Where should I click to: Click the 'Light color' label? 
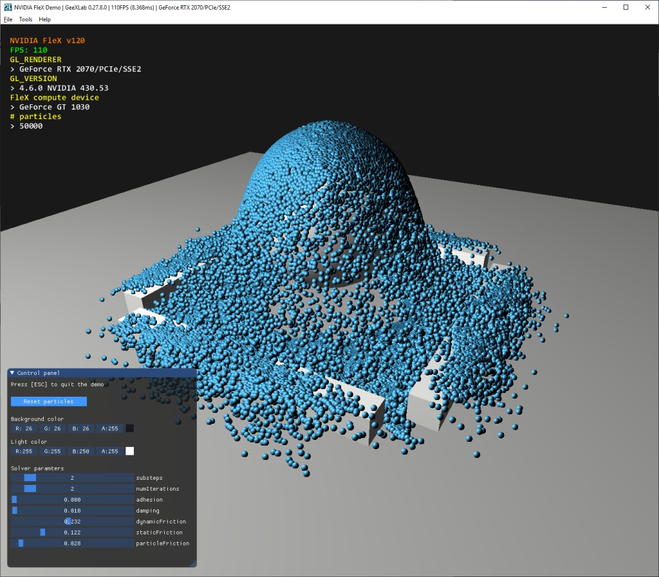coord(28,442)
